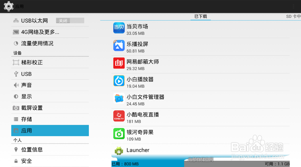301x167 pixels.
Task: Switch to the 已下载 tab
Action: [x=201, y=16]
